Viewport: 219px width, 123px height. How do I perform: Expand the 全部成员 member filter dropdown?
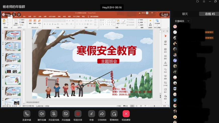pos(182,21)
